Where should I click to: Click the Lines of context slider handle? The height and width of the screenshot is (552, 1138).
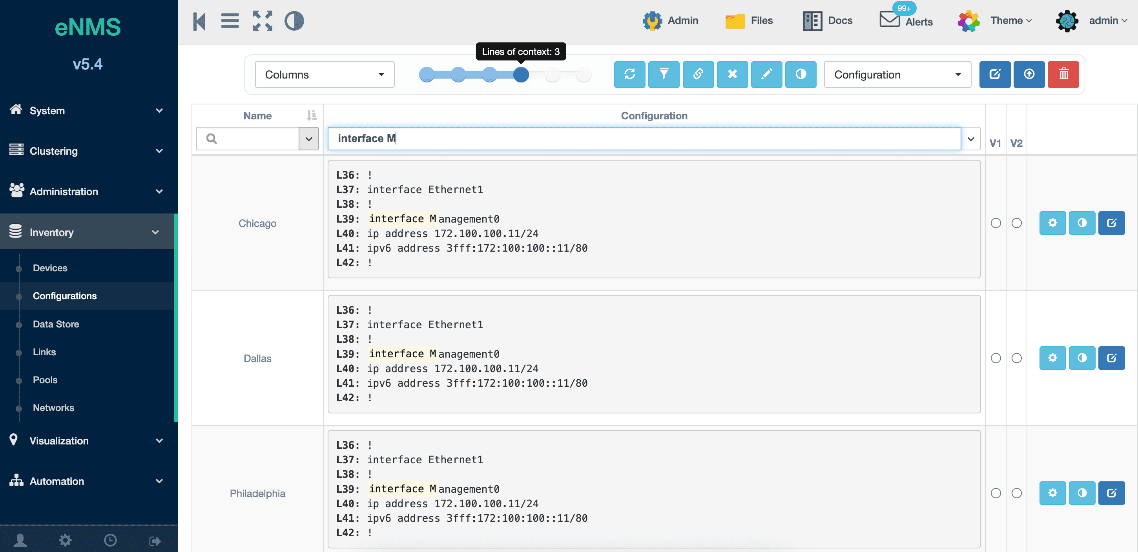point(521,75)
